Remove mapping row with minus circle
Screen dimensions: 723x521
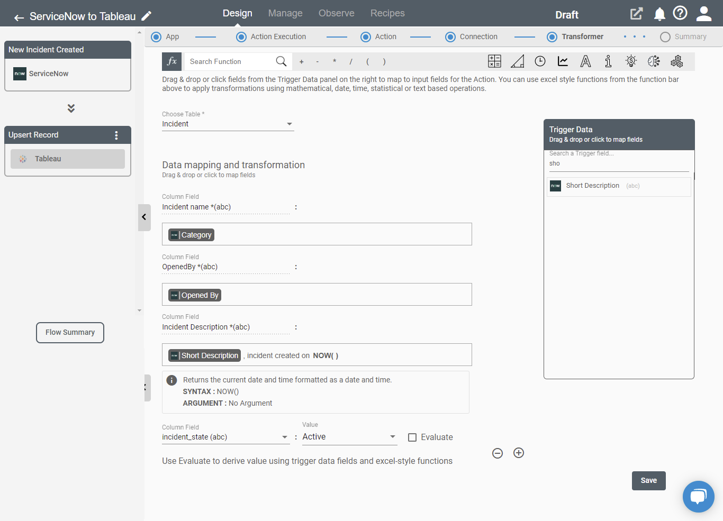coord(498,453)
